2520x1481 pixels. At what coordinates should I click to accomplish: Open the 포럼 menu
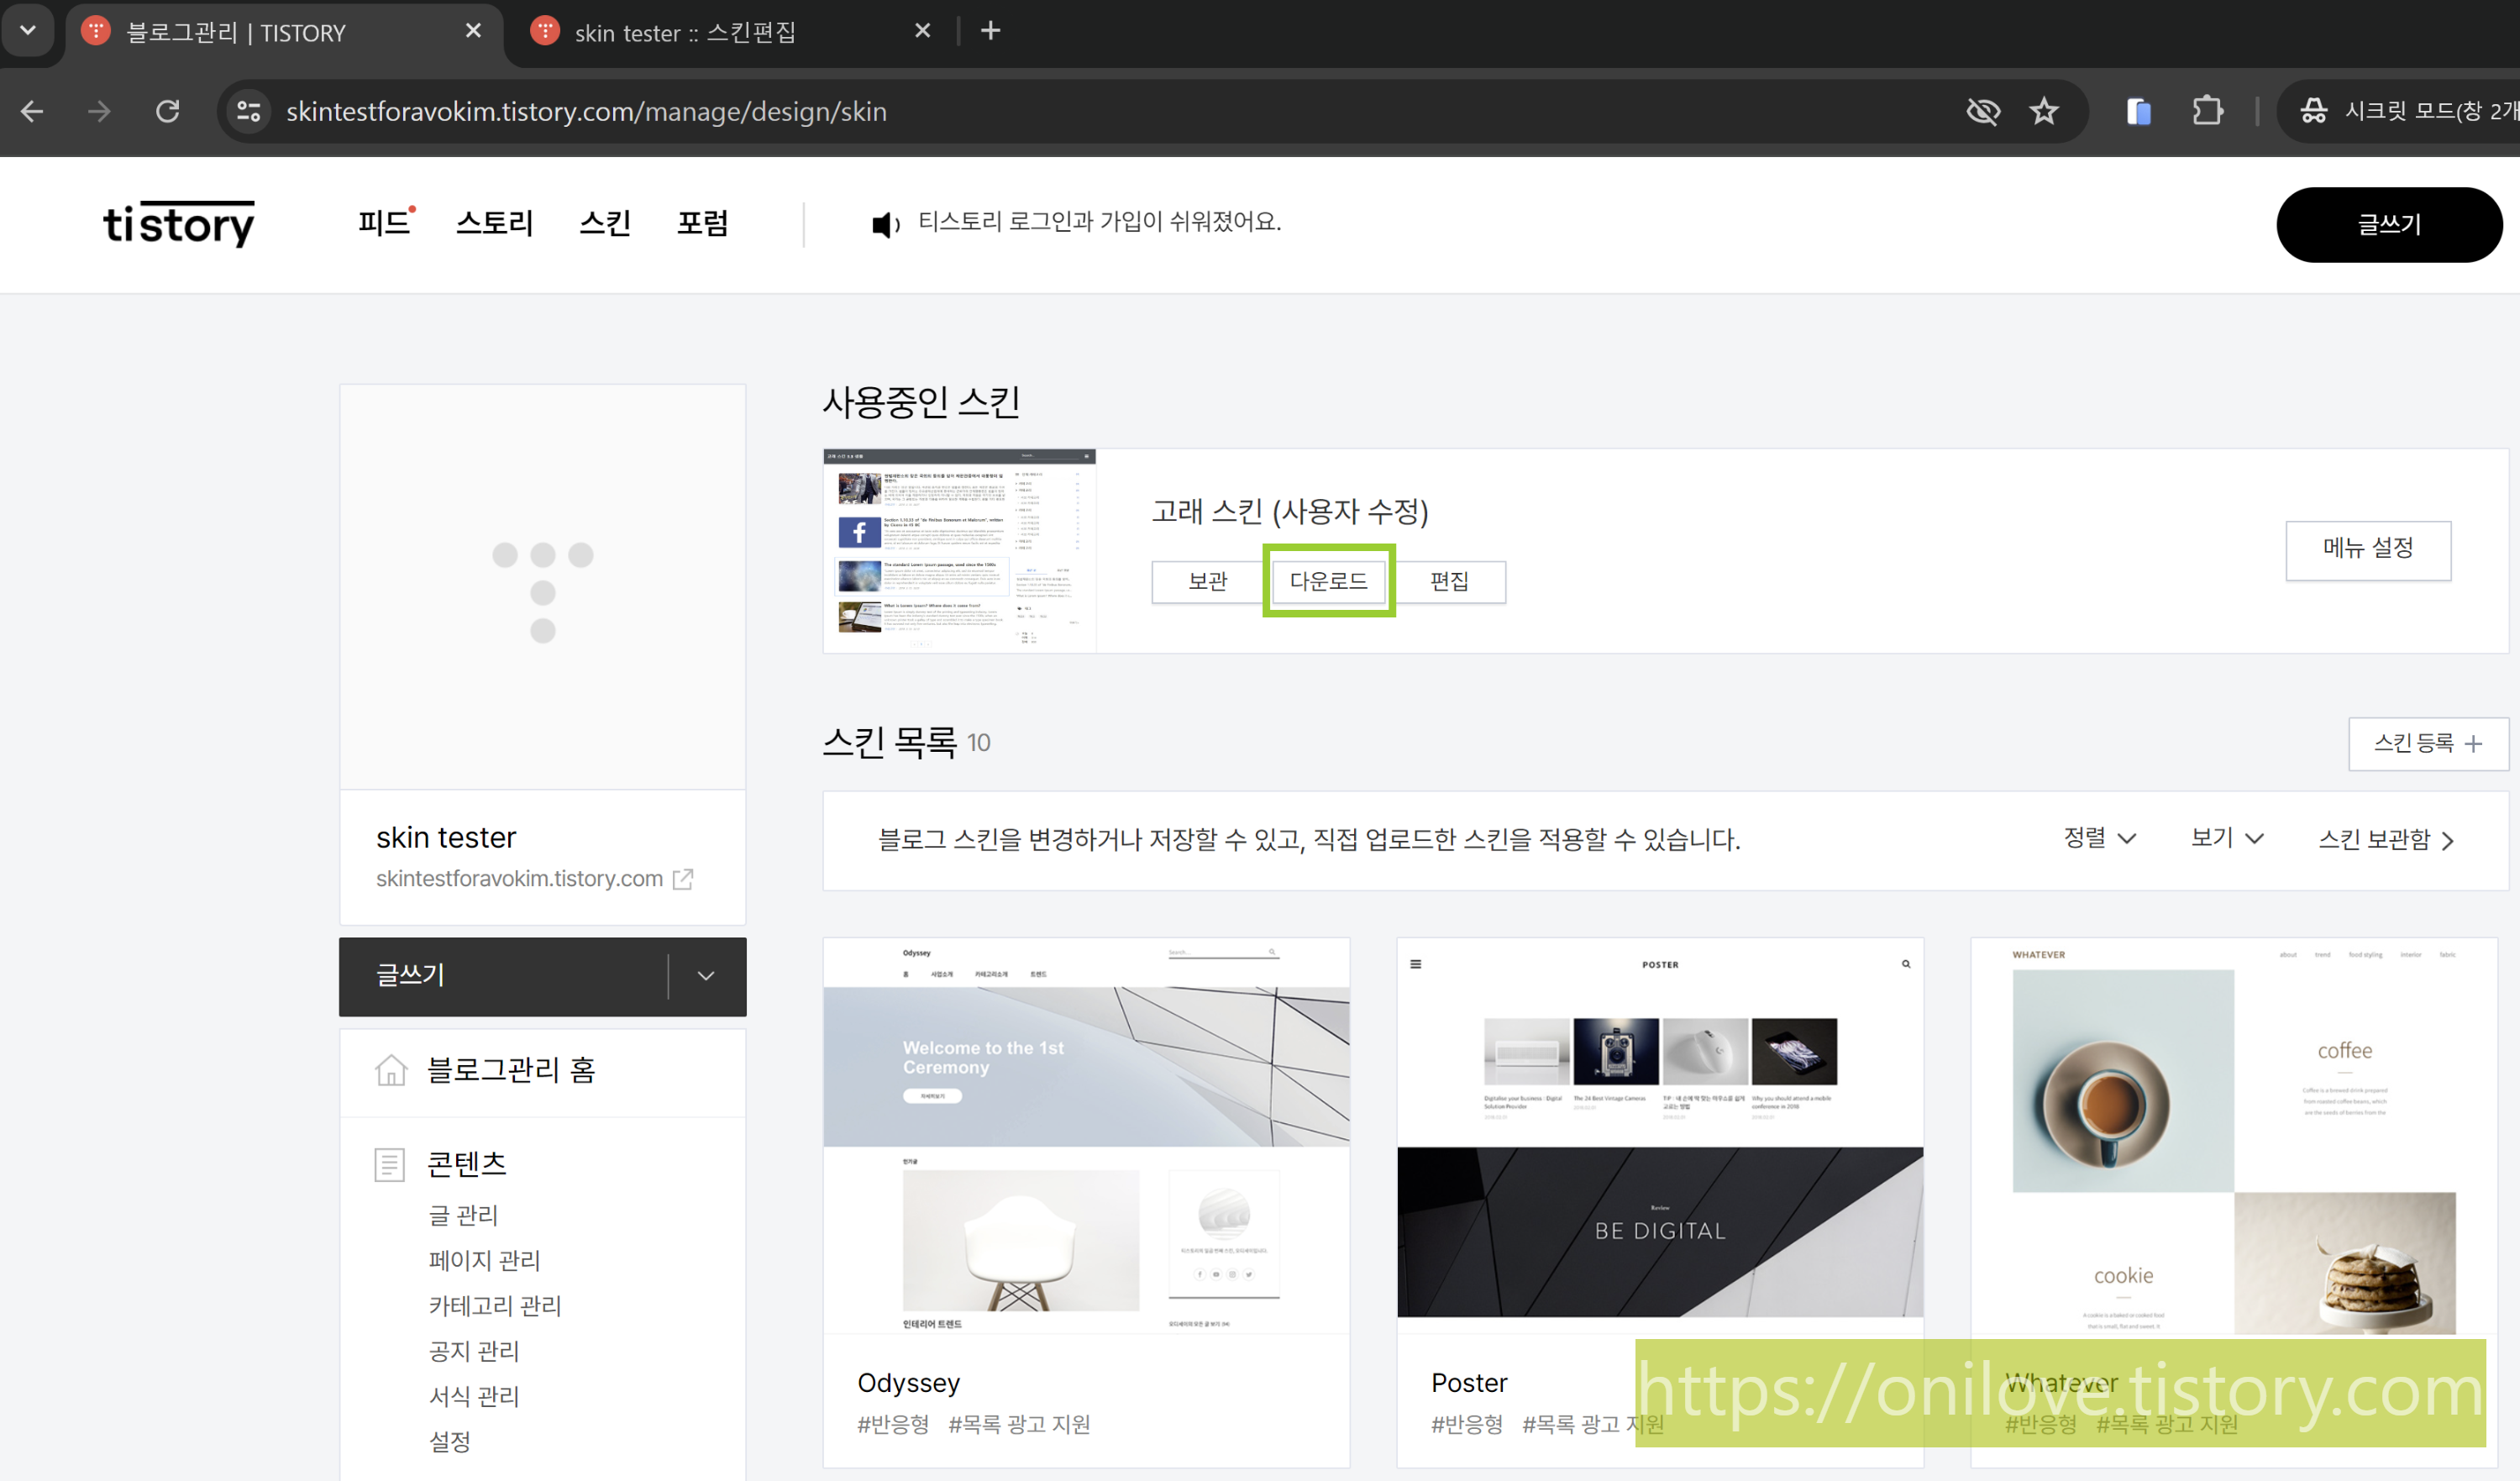coord(702,222)
